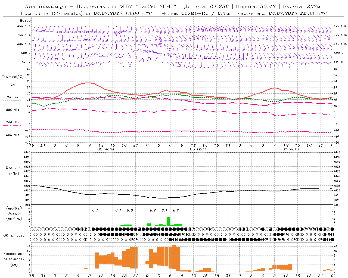Click the Td 2м legend entry
Screen dimensions: 348x278
[x=13, y=97]
